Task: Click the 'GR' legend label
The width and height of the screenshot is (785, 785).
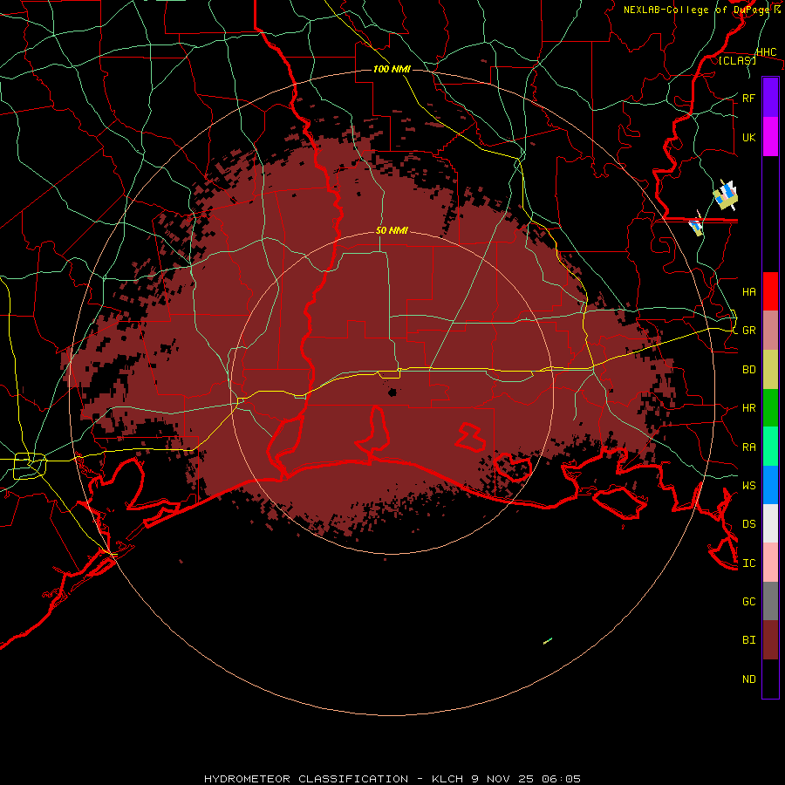Action: click(x=749, y=331)
